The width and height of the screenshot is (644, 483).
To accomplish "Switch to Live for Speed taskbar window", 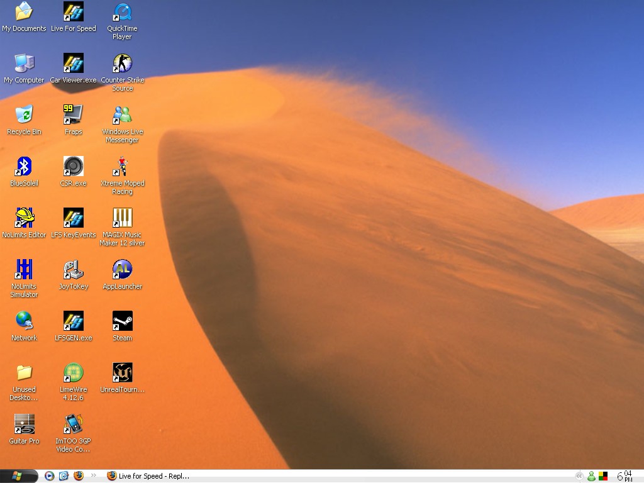I will pos(148,476).
